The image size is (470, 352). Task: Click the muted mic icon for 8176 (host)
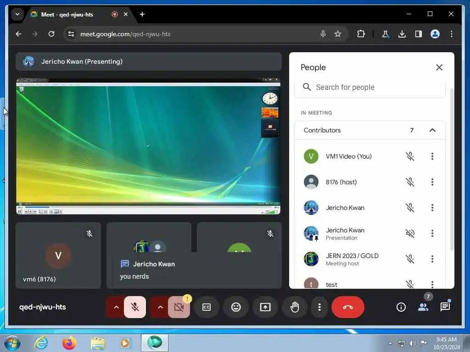pyautogui.click(x=410, y=182)
